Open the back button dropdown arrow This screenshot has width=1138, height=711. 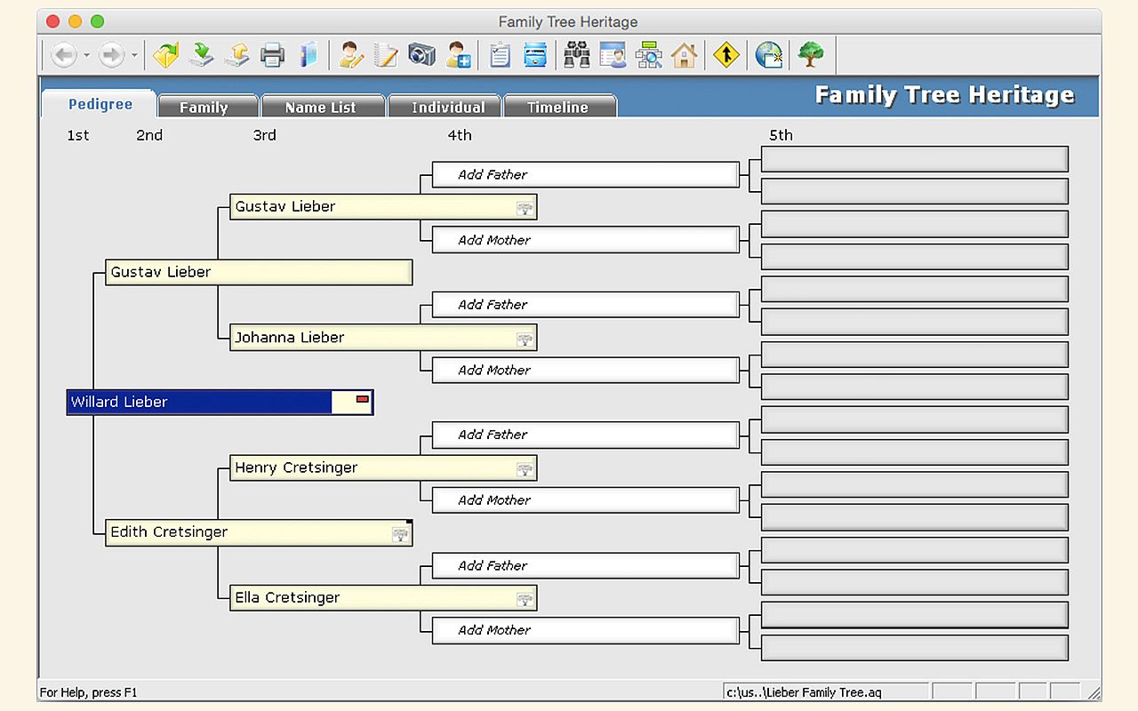[x=86, y=56]
